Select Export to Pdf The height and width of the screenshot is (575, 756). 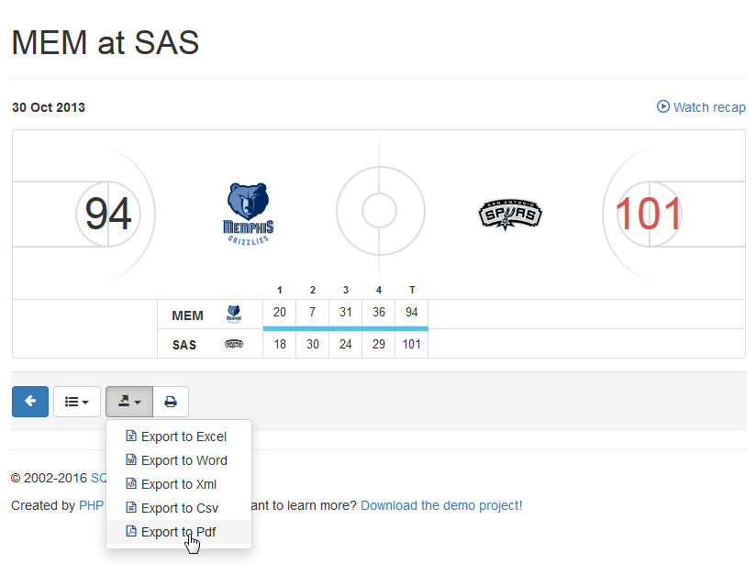click(178, 532)
